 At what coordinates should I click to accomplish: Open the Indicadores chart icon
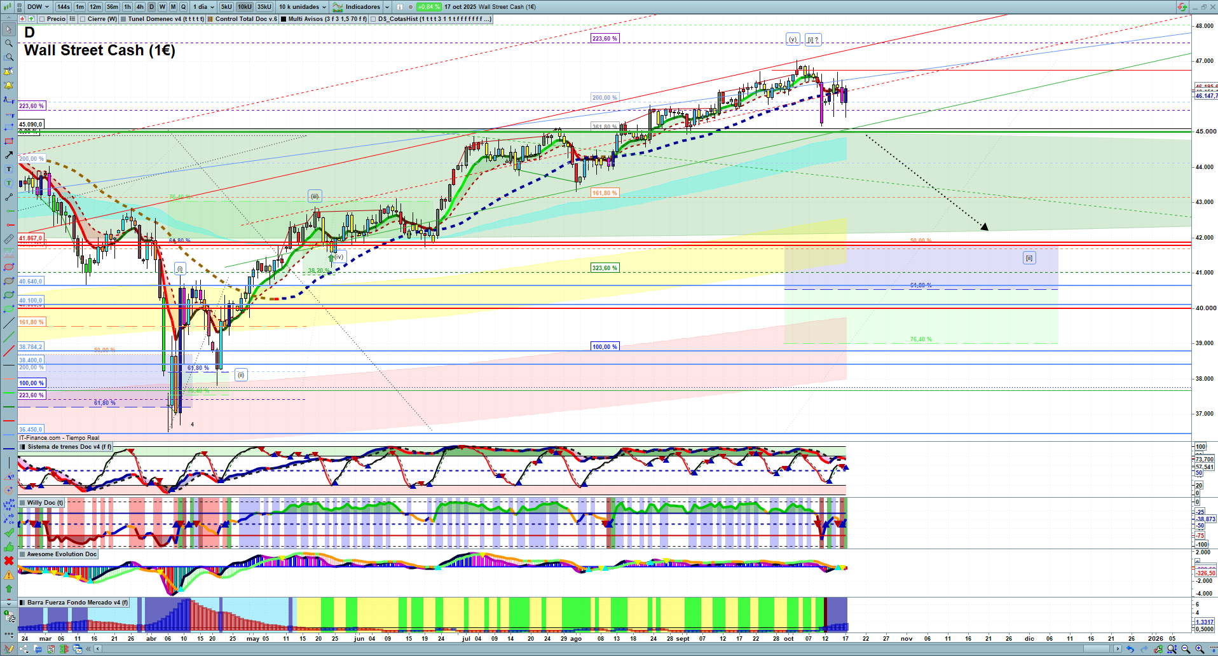coord(338,7)
